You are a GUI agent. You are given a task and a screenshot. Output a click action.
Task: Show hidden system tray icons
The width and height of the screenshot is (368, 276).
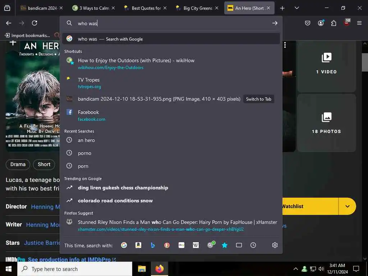[x=296, y=269]
